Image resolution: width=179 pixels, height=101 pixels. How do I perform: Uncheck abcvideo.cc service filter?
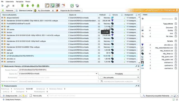coord(176,45)
